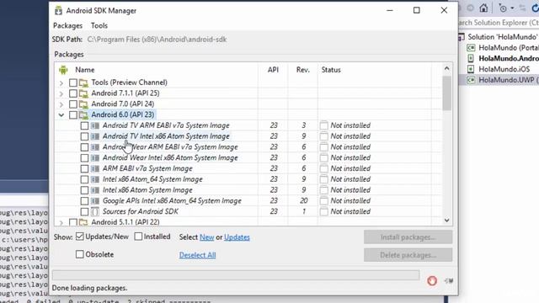The height and width of the screenshot is (303, 539).
Task: Click the HolaMundo.Android project icon in Solution Explorer
Action: 471,58
